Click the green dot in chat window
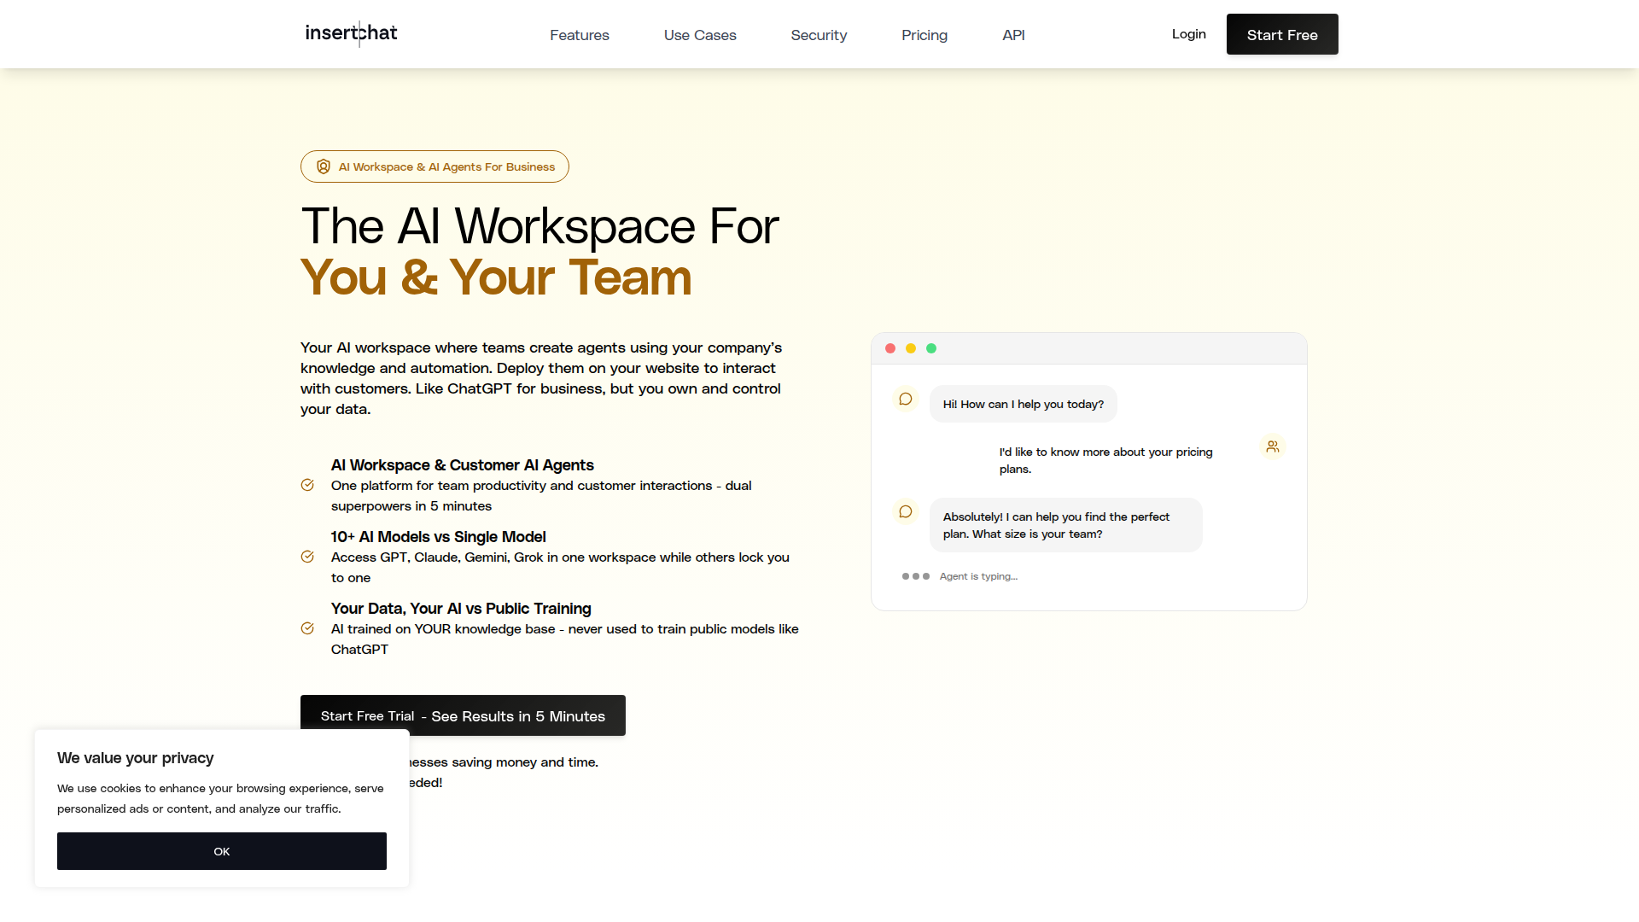The height and width of the screenshot is (922, 1639). (931, 348)
